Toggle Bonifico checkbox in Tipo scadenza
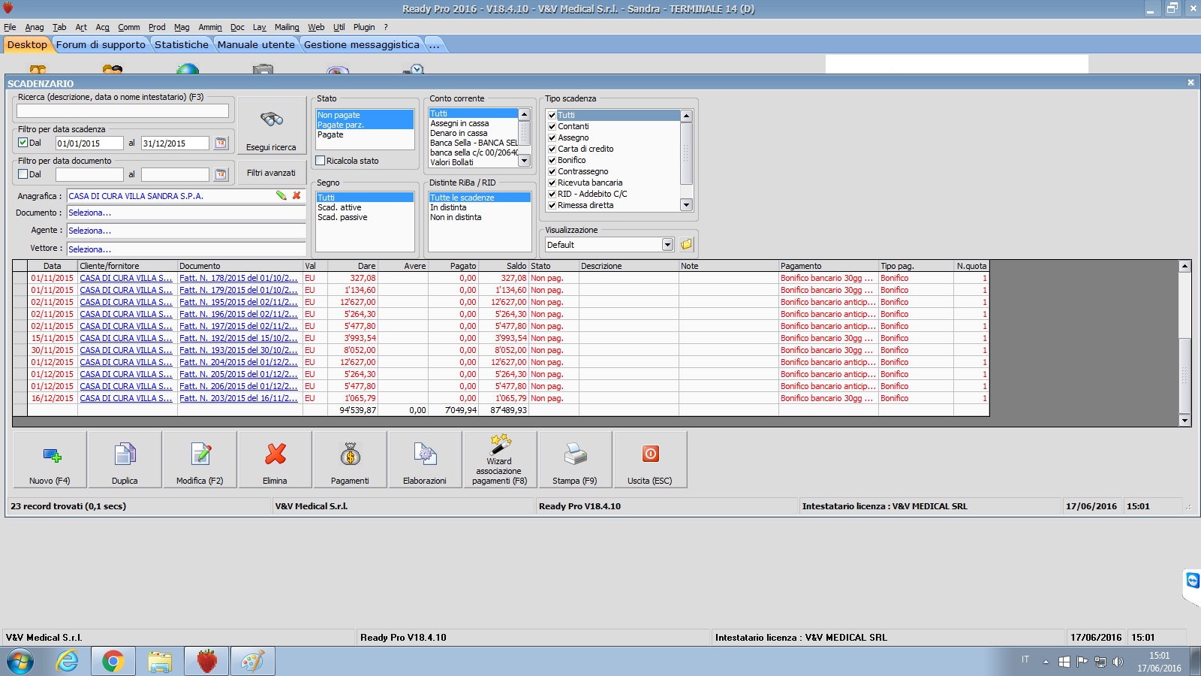 coord(552,160)
